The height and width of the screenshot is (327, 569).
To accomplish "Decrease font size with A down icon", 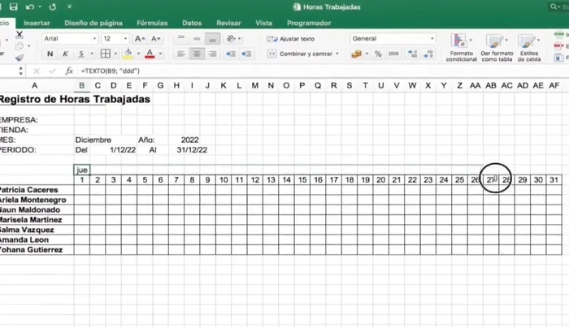I will [156, 38].
